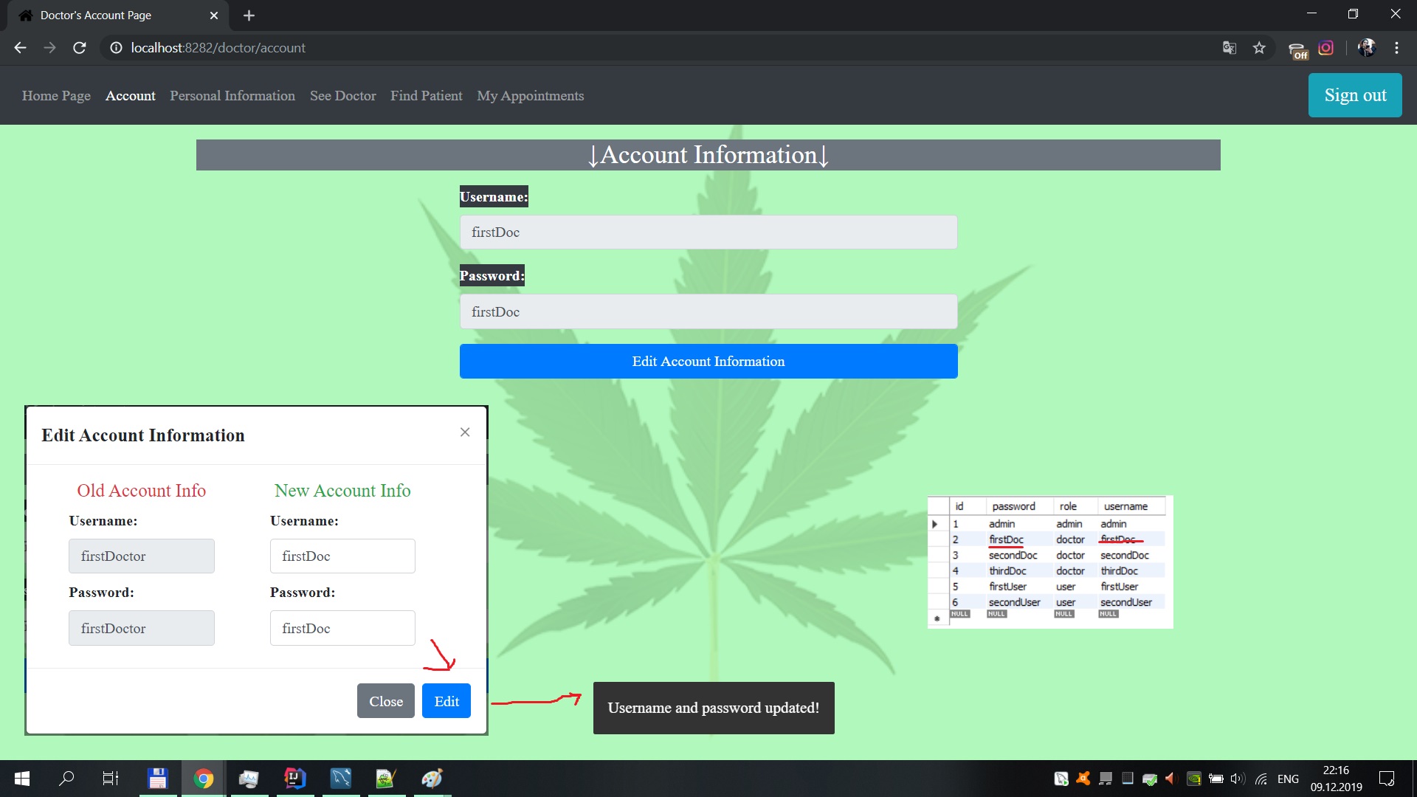1417x797 pixels.
Task: Click Chrome profile avatar icon
Action: click(x=1366, y=48)
